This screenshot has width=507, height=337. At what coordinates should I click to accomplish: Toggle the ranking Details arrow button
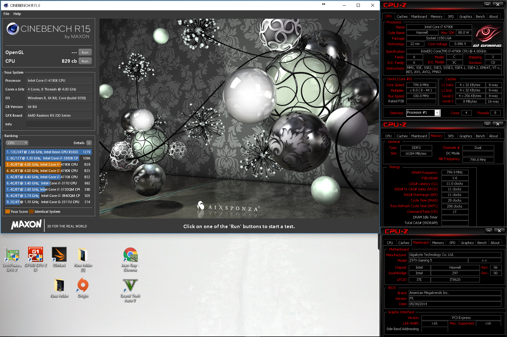(x=89, y=143)
